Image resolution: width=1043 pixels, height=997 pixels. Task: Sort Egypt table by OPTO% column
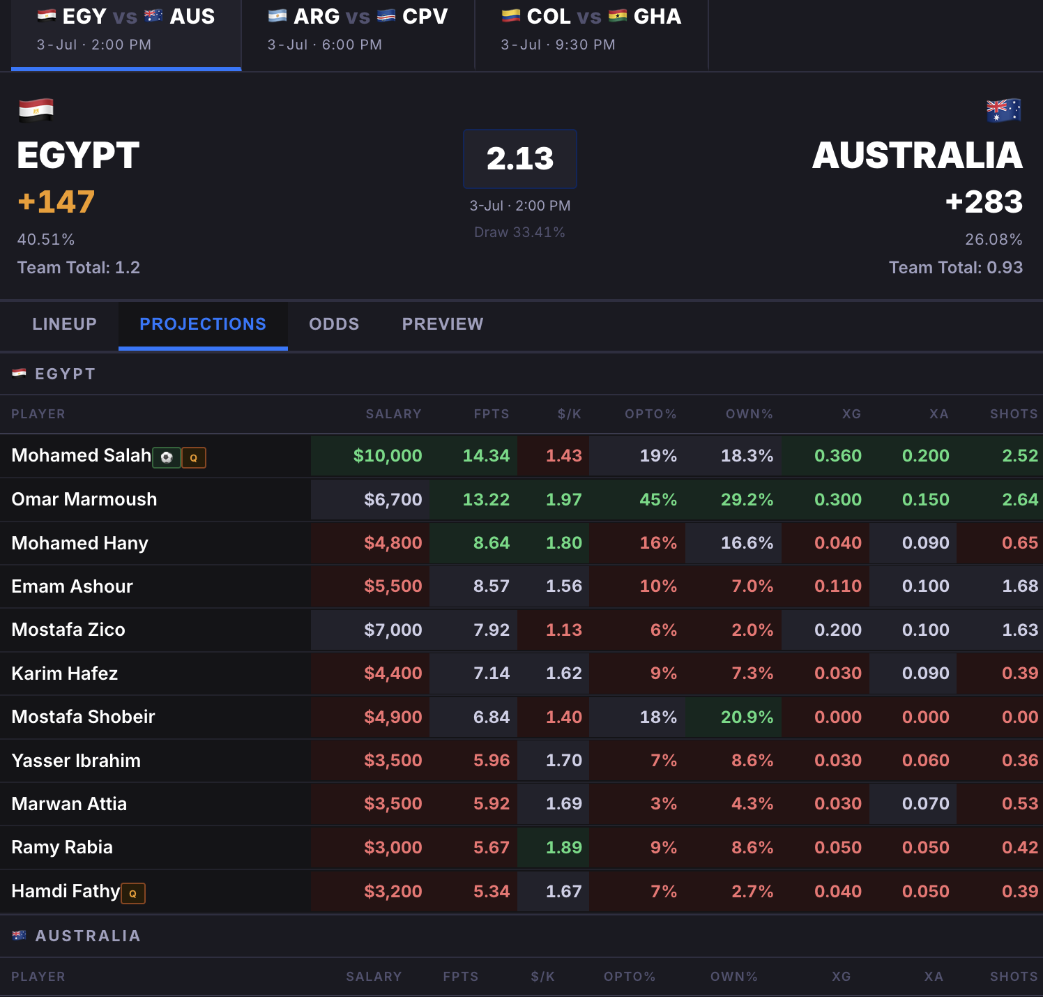[651, 414]
